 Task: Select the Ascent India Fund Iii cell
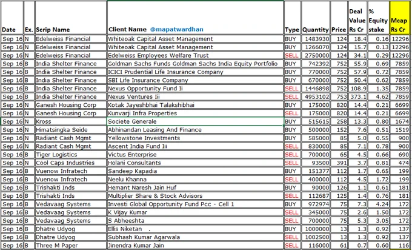point(195,146)
